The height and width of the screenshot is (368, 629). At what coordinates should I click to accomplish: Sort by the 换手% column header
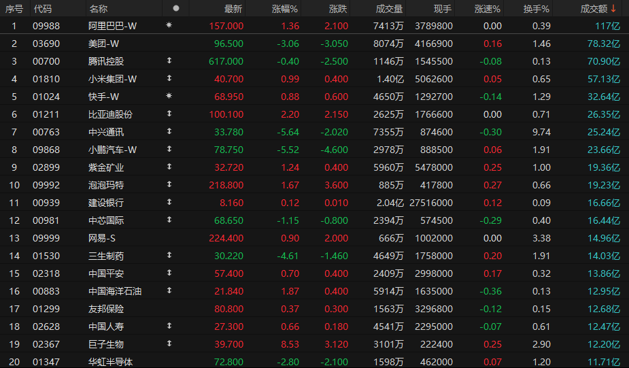click(537, 9)
